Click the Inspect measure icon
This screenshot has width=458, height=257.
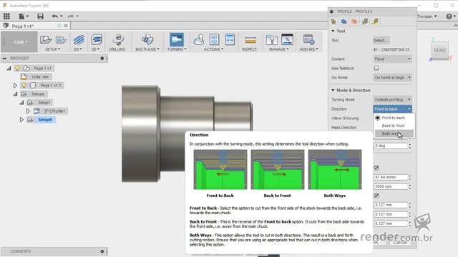[x=250, y=40]
